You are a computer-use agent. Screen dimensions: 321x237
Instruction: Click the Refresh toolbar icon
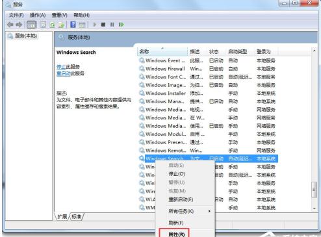52,25
